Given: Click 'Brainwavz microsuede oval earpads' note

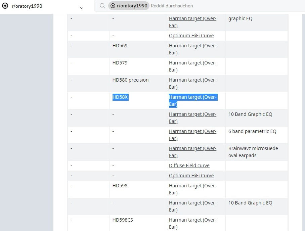Looking at the screenshot, I should 253,152.
